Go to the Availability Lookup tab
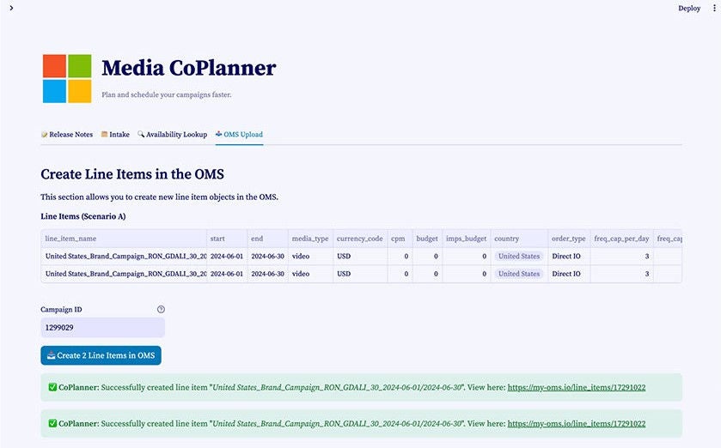Image resolution: width=721 pixels, height=448 pixels. pyautogui.click(x=172, y=135)
